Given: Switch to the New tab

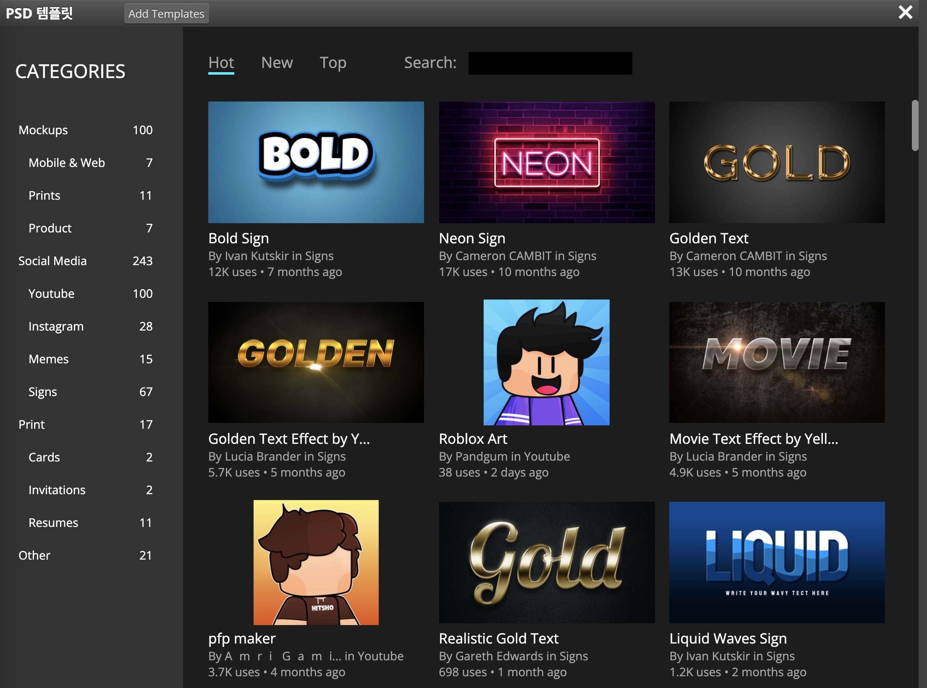Looking at the screenshot, I should point(277,63).
